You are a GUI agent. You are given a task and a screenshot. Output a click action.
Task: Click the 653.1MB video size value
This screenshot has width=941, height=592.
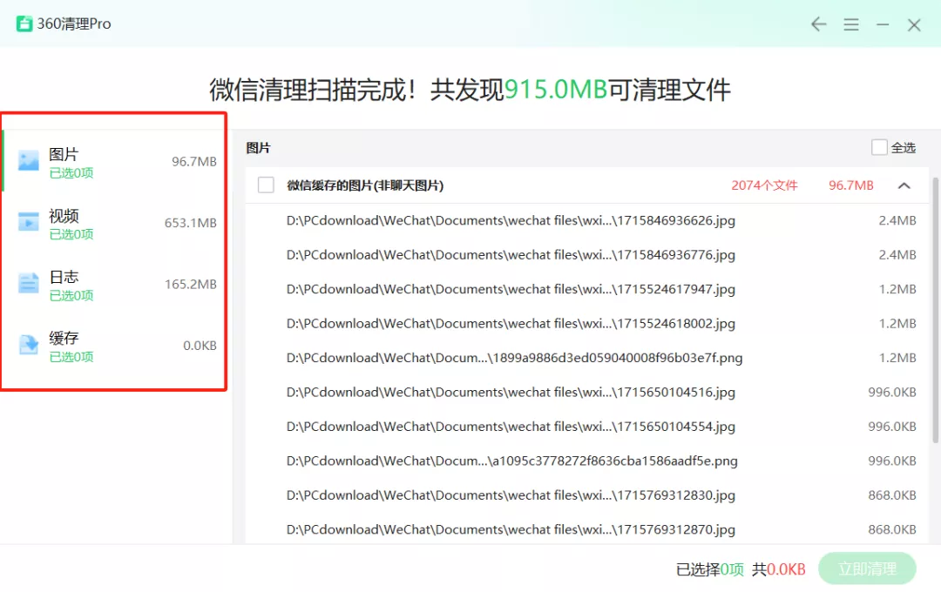[x=190, y=223]
